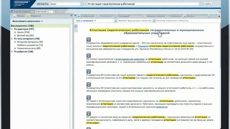Click the document contents page icon
Viewport: 230px width, 129px height.
[x=76, y=30]
